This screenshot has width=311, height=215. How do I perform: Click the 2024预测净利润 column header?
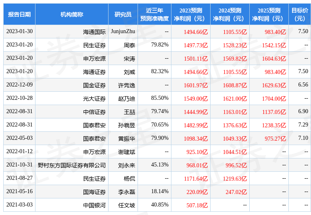click(230, 15)
